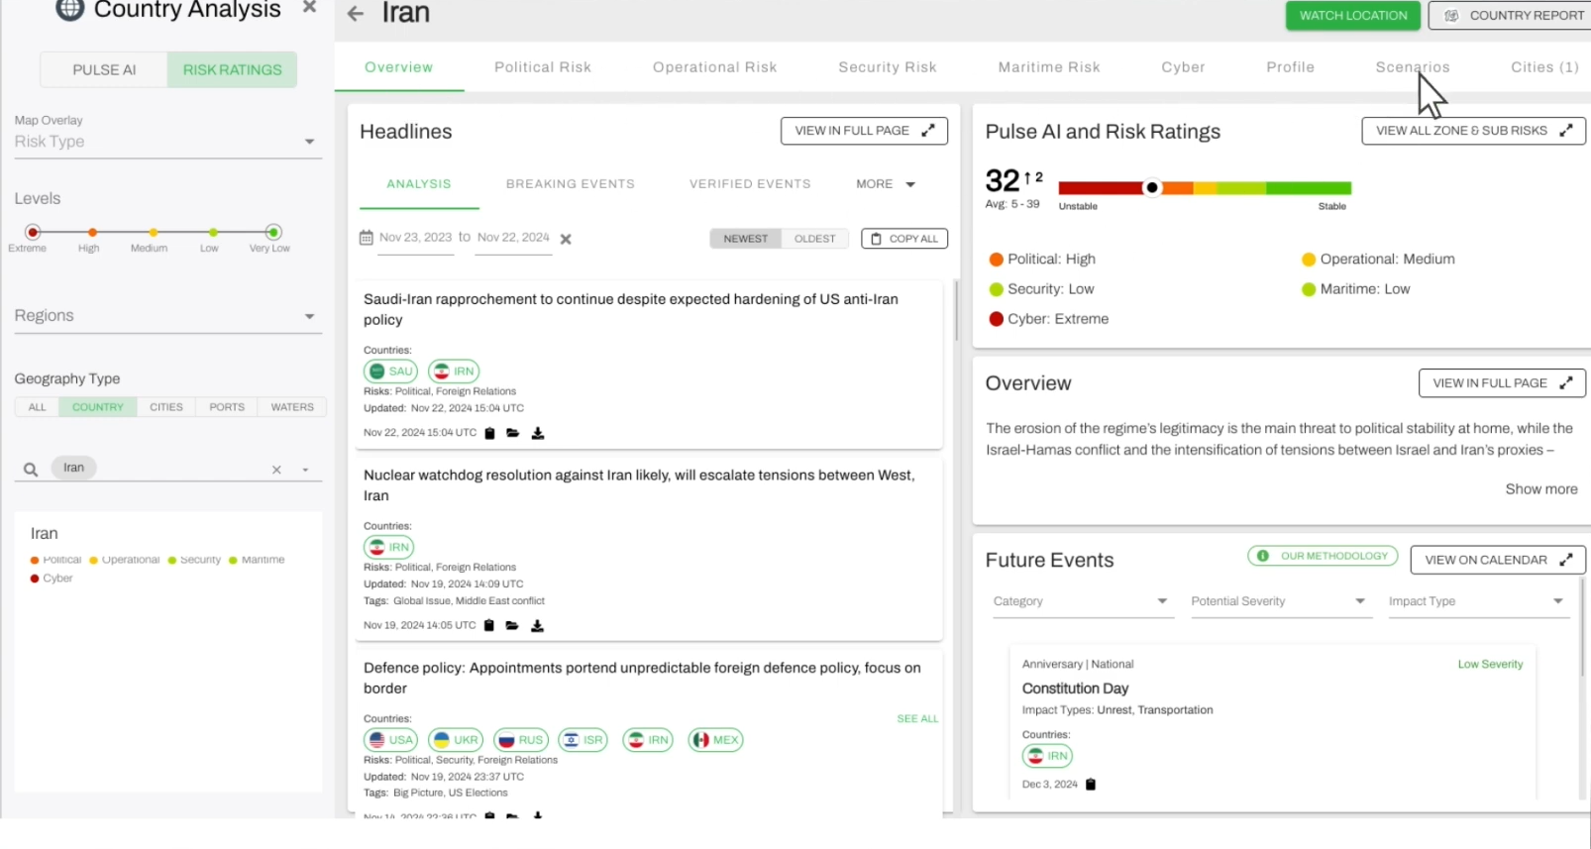The width and height of the screenshot is (1591, 849).
Task: Open the date range calendar icon
Action: pyautogui.click(x=367, y=238)
